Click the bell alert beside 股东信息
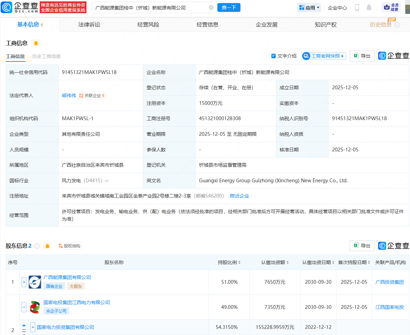This screenshot has width=410, height=335. coord(47,246)
